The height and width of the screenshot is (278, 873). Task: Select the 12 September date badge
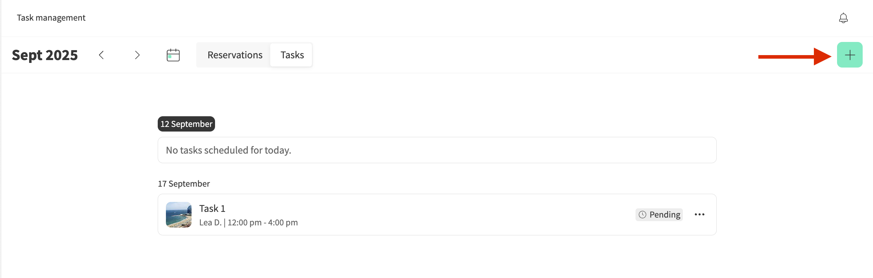point(186,124)
